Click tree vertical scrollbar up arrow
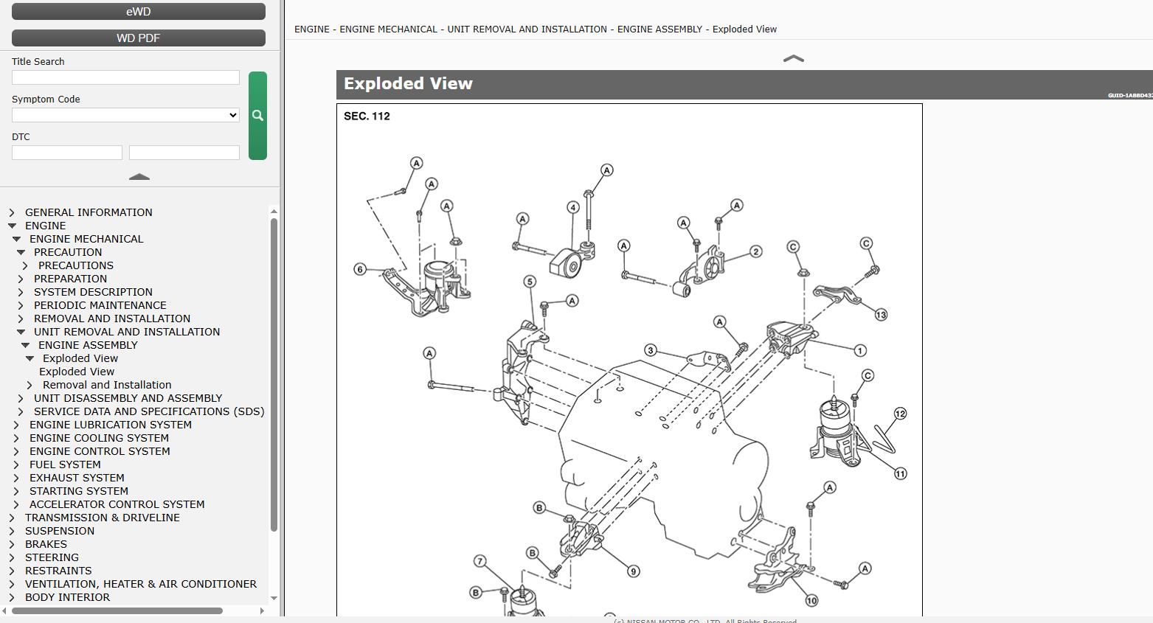1153x623 pixels. (x=274, y=212)
